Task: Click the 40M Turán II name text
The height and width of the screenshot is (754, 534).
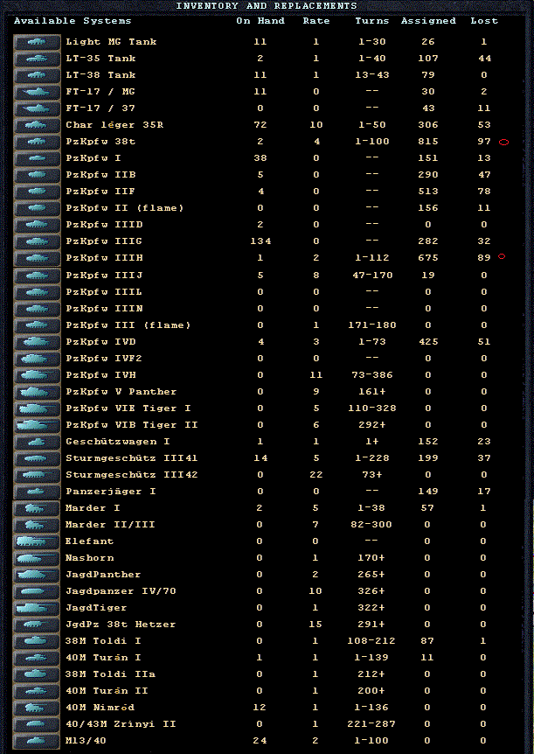Action: pos(107,691)
